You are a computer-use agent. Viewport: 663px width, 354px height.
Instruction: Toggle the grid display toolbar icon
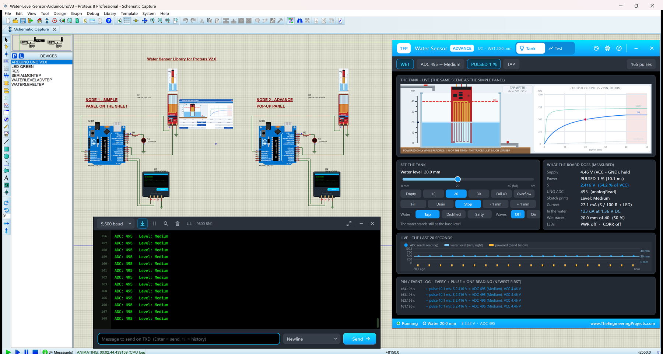pyautogui.click(x=127, y=21)
